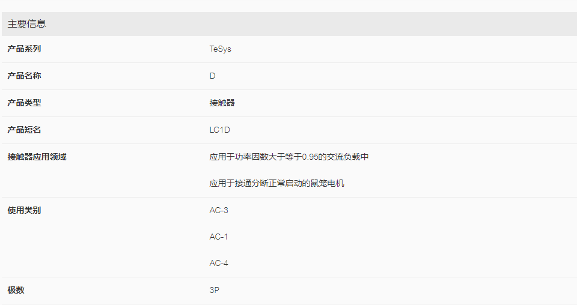Click the 产品短名 label
Image resolution: width=577 pixels, height=305 pixels.
click(x=24, y=130)
